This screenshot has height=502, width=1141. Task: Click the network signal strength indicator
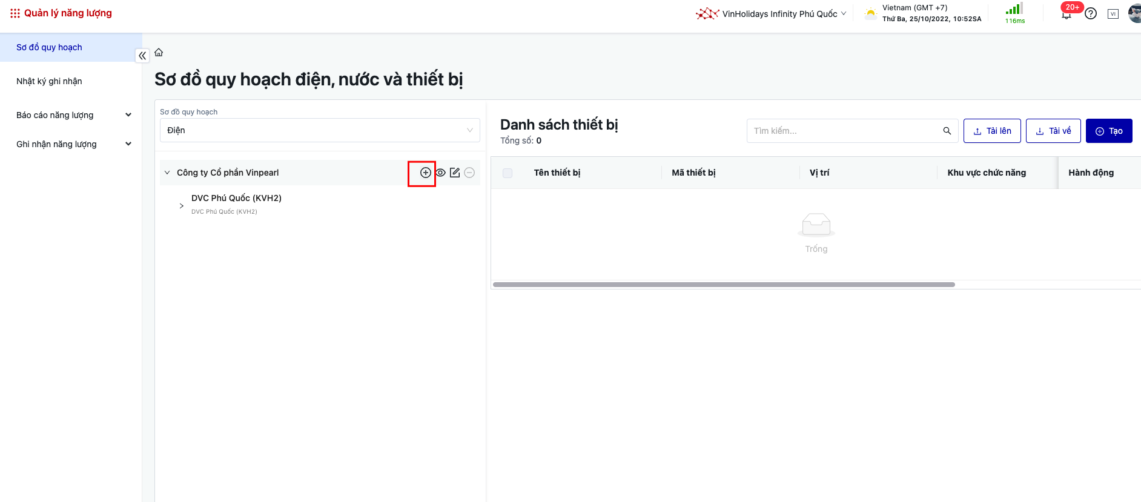tap(1015, 13)
